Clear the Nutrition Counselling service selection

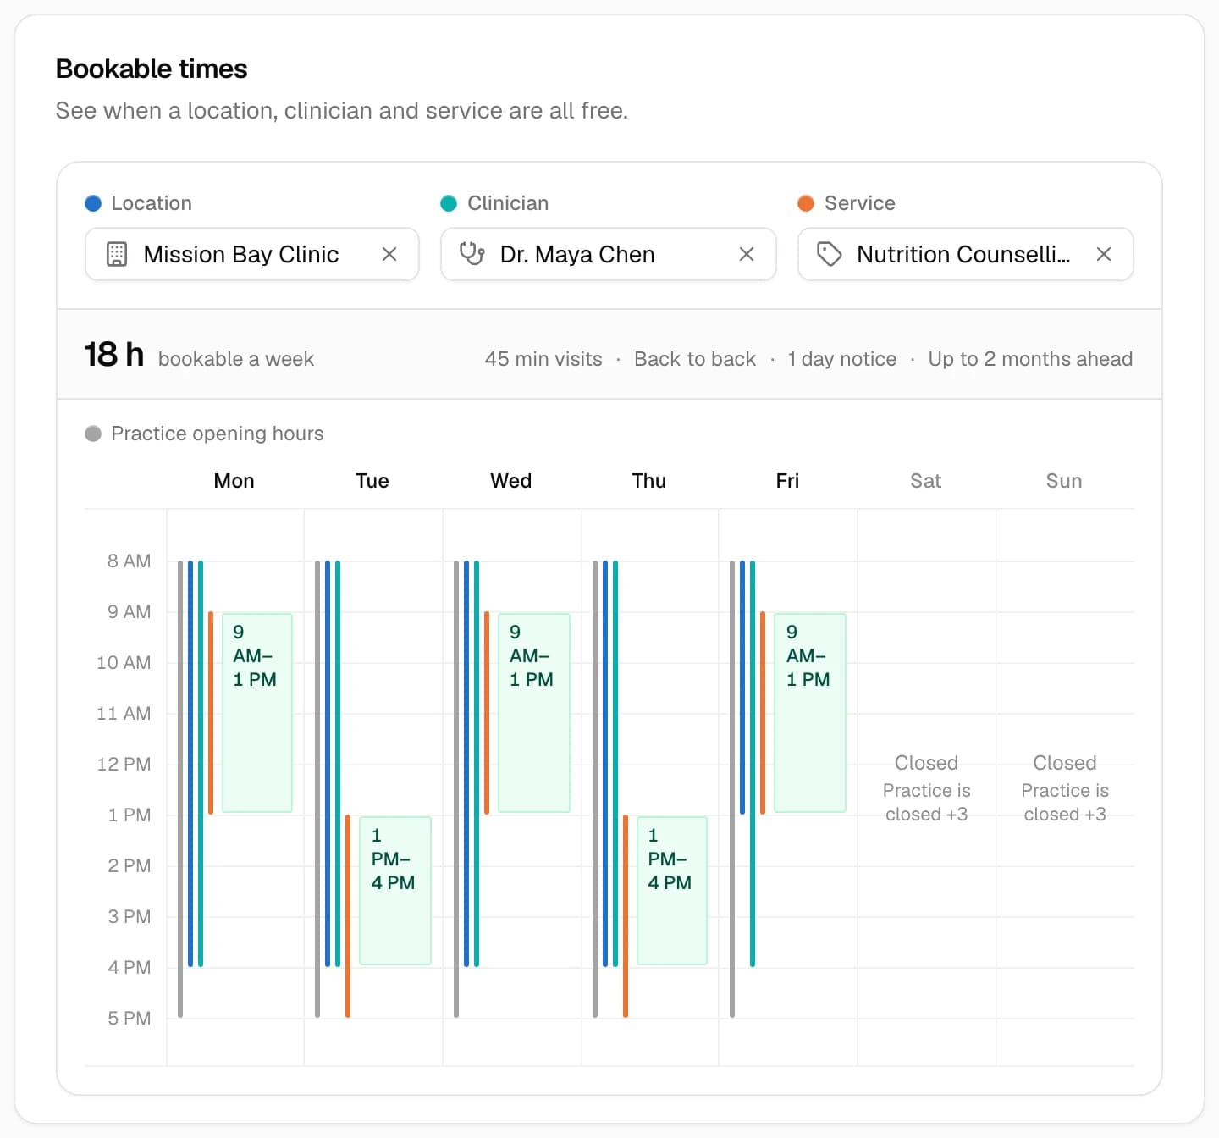1104,254
